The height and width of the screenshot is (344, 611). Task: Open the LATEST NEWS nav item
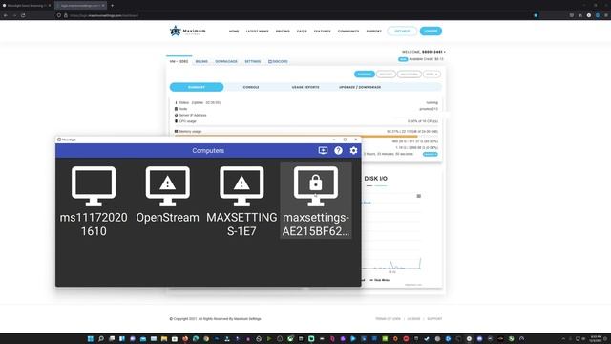(257, 32)
